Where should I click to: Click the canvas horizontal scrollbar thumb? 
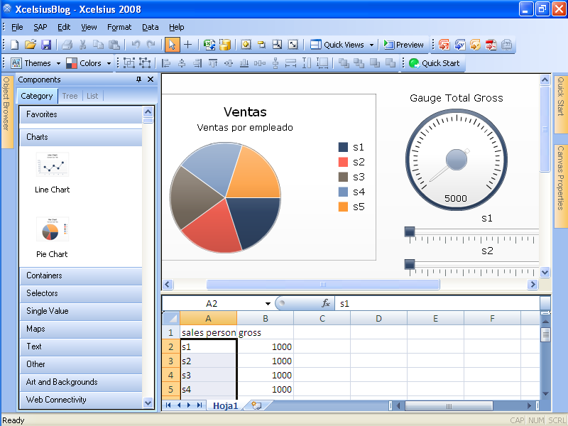tap(323, 285)
